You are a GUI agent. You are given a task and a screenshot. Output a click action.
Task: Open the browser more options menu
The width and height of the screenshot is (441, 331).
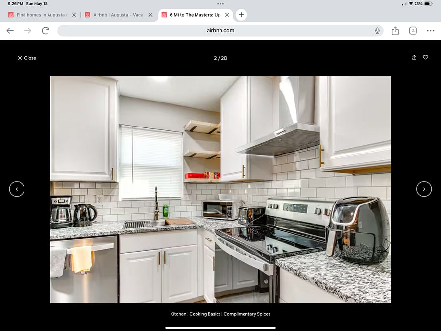tap(430, 31)
